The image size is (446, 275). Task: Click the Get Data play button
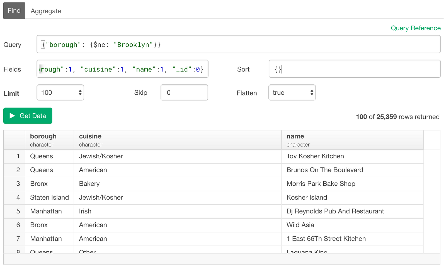(x=28, y=116)
